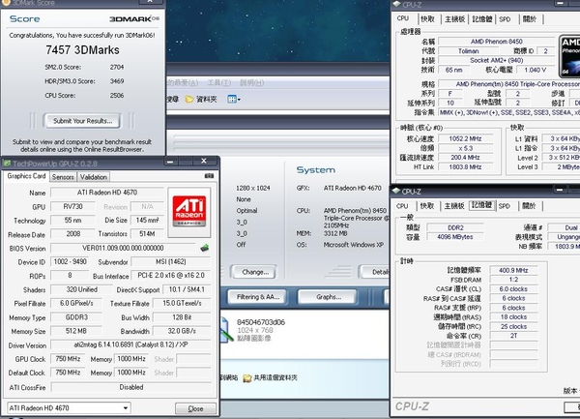Open the Explorer views dropdown arrow

pos(239,100)
